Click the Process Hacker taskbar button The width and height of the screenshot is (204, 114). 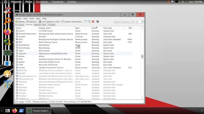click(39, 111)
